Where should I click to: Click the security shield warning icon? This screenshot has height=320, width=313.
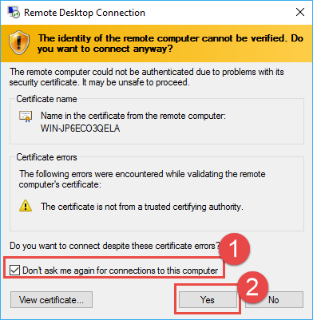point(19,42)
